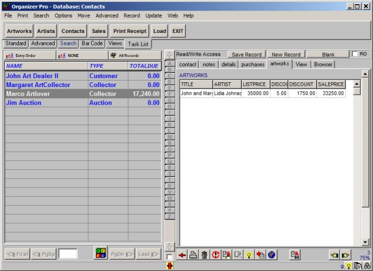Screen dimensions: 373x271
Task: Click the outer panel scroll down arrow
Action: (365, 242)
